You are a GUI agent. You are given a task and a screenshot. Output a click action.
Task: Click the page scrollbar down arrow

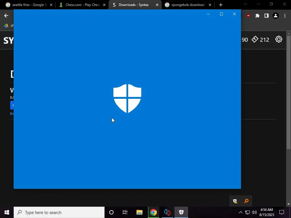click(x=288, y=204)
